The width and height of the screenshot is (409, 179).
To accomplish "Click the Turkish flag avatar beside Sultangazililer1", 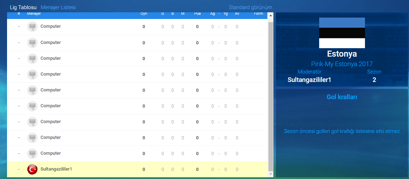I will pos(32,169).
